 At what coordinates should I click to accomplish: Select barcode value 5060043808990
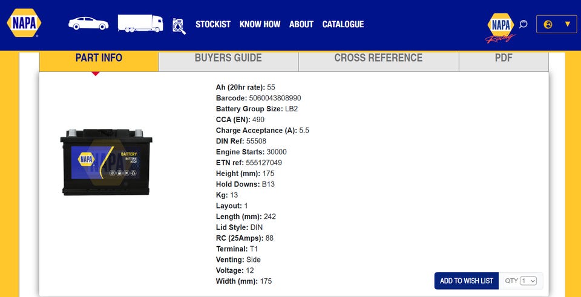tap(275, 98)
